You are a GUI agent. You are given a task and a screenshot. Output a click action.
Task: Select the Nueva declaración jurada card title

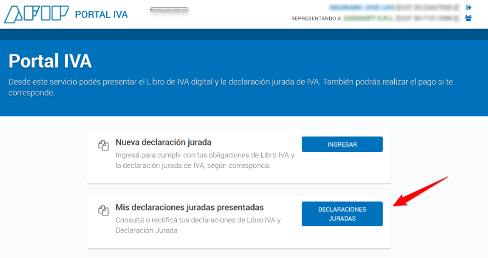coord(163,142)
